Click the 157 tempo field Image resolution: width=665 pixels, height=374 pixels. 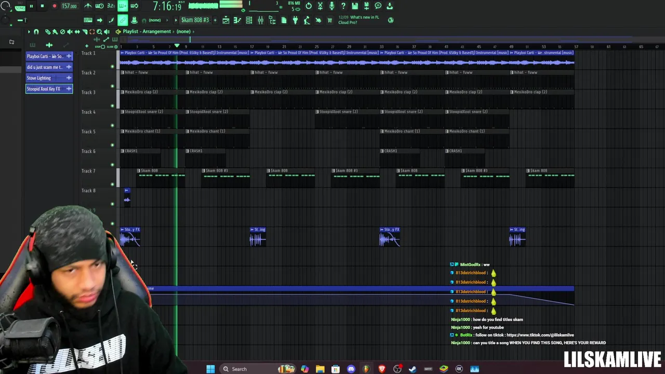pyautogui.click(x=70, y=6)
